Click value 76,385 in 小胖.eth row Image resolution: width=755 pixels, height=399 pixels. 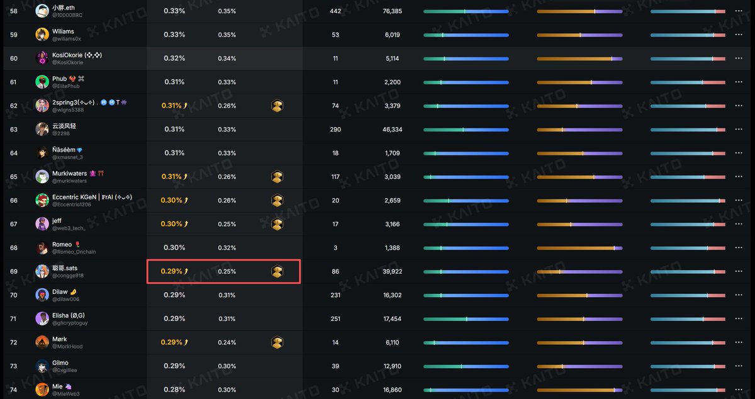tap(392, 11)
